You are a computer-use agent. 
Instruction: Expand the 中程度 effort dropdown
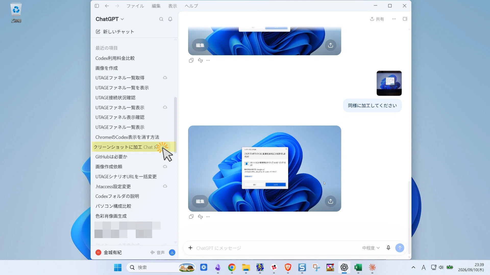(371, 248)
